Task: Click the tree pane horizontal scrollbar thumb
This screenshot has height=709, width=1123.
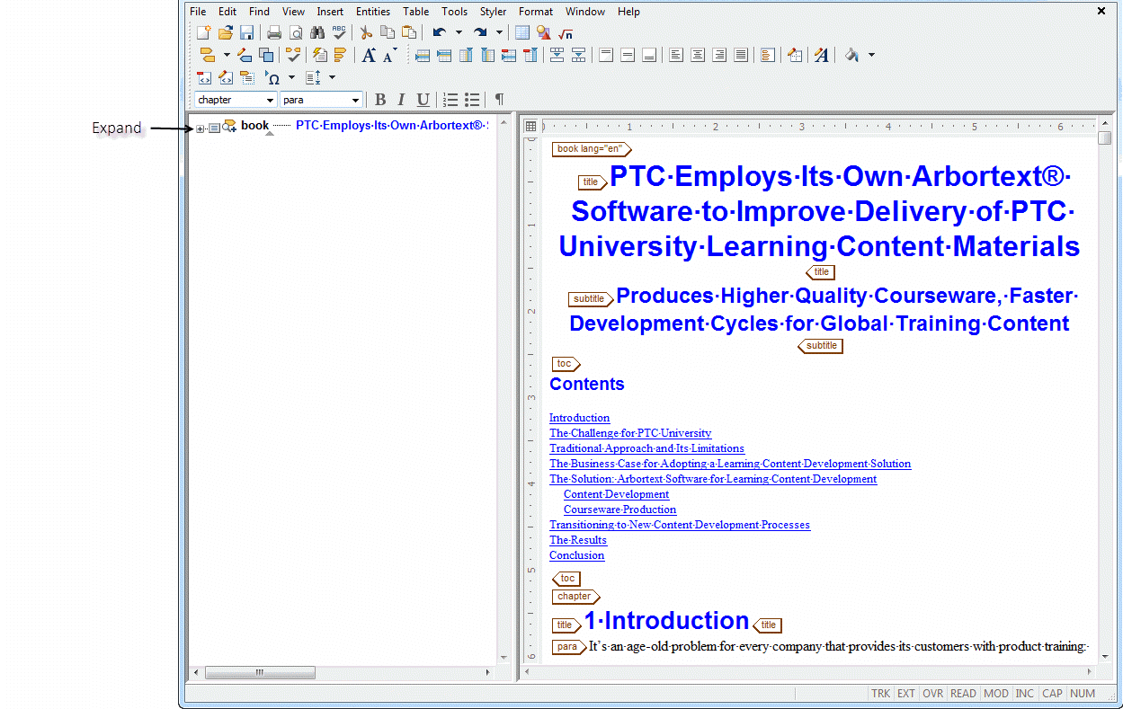Action: coord(260,672)
